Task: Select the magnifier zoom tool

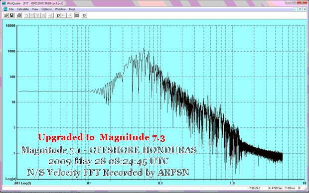Action: point(58,15)
